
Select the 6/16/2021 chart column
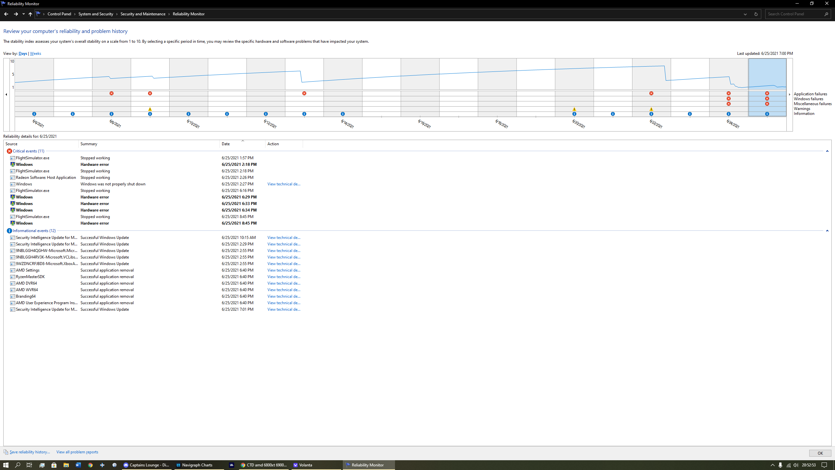420,87
